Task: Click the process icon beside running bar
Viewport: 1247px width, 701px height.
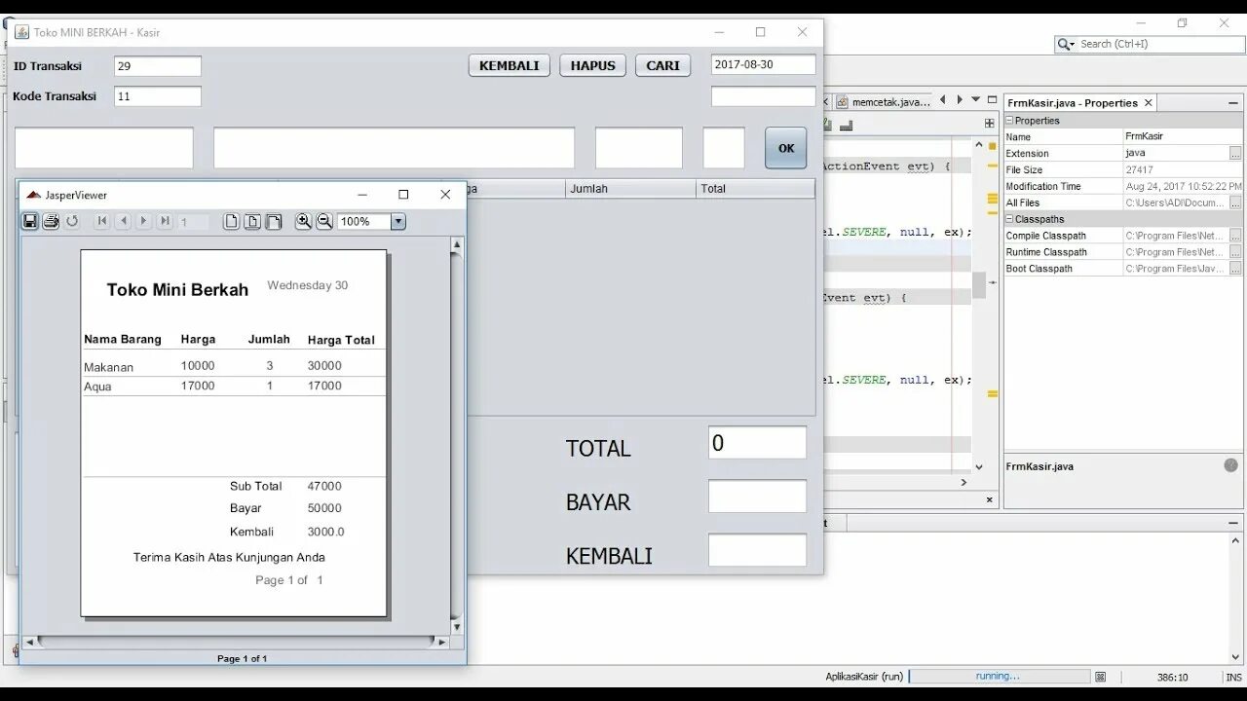Action: click(1101, 677)
